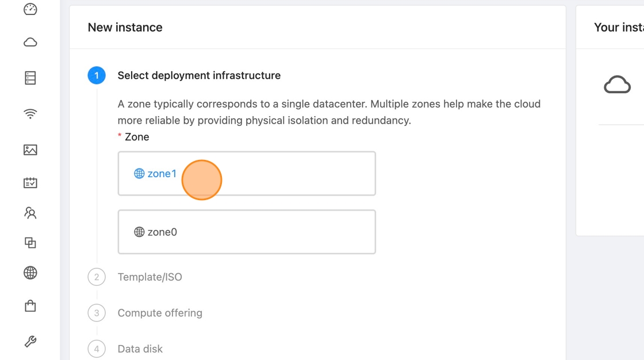Image resolution: width=644 pixels, height=360 pixels.
Task: Expand the Template/ISO step
Action: click(x=149, y=277)
